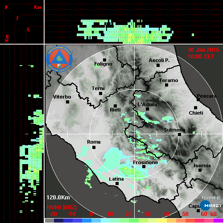Click the 'HVMI [dBZ]' product label
Screen dimensions: 223x223
click(x=62, y=207)
